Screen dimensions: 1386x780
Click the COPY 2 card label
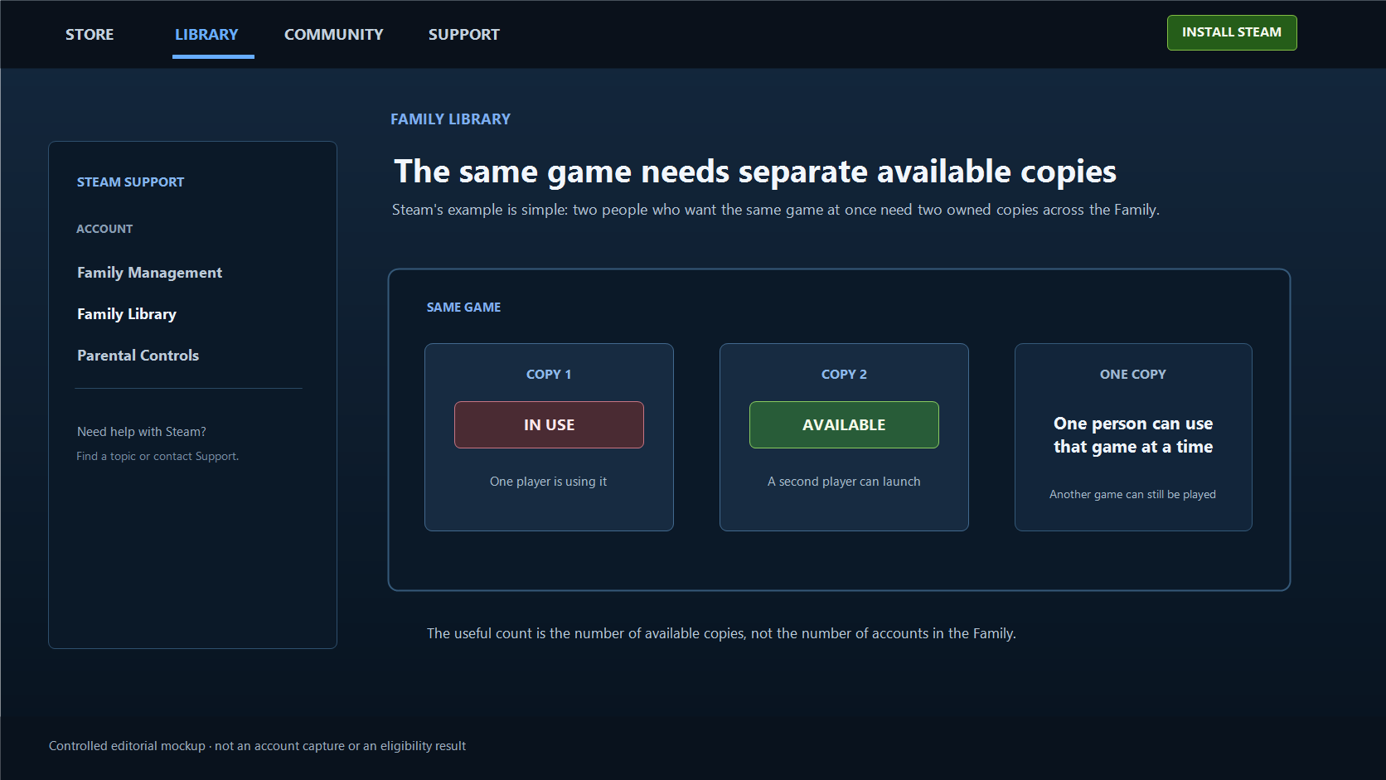coord(844,374)
